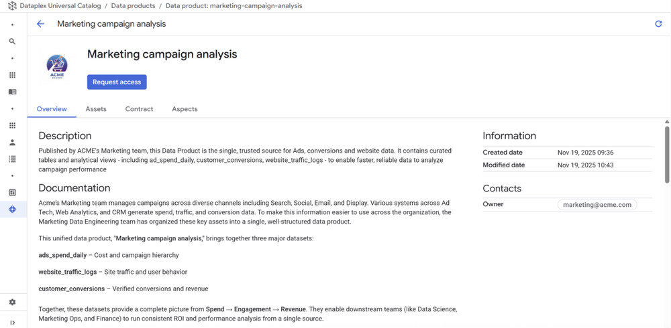Image resolution: width=671 pixels, height=328 pixels.
Task: Select the person icon in the sidebar
Action: (12, 143)
